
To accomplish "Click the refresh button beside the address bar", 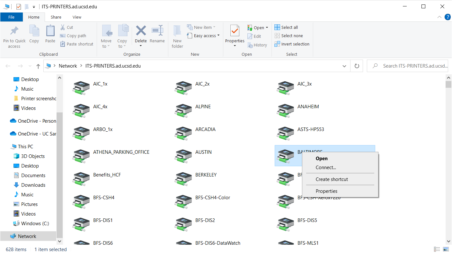I will (357, 66).
